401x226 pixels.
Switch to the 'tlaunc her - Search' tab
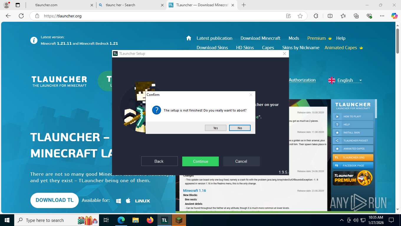pyautogui.click(x=131, y=5)
